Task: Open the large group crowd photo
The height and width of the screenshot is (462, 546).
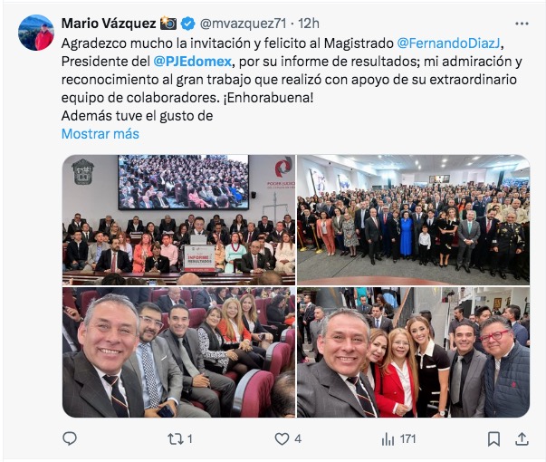Action: tap(413, 219)
